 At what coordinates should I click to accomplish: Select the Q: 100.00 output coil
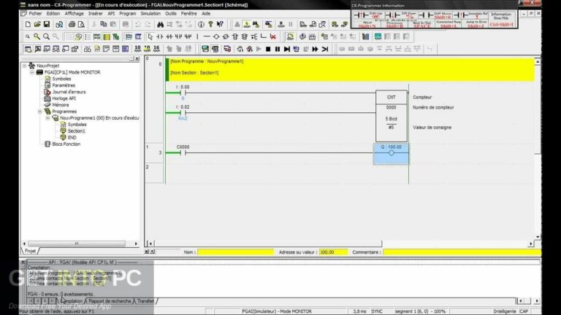(x=391, y=154)
